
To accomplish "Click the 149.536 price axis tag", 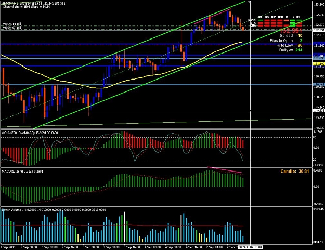I will point(319,111).
